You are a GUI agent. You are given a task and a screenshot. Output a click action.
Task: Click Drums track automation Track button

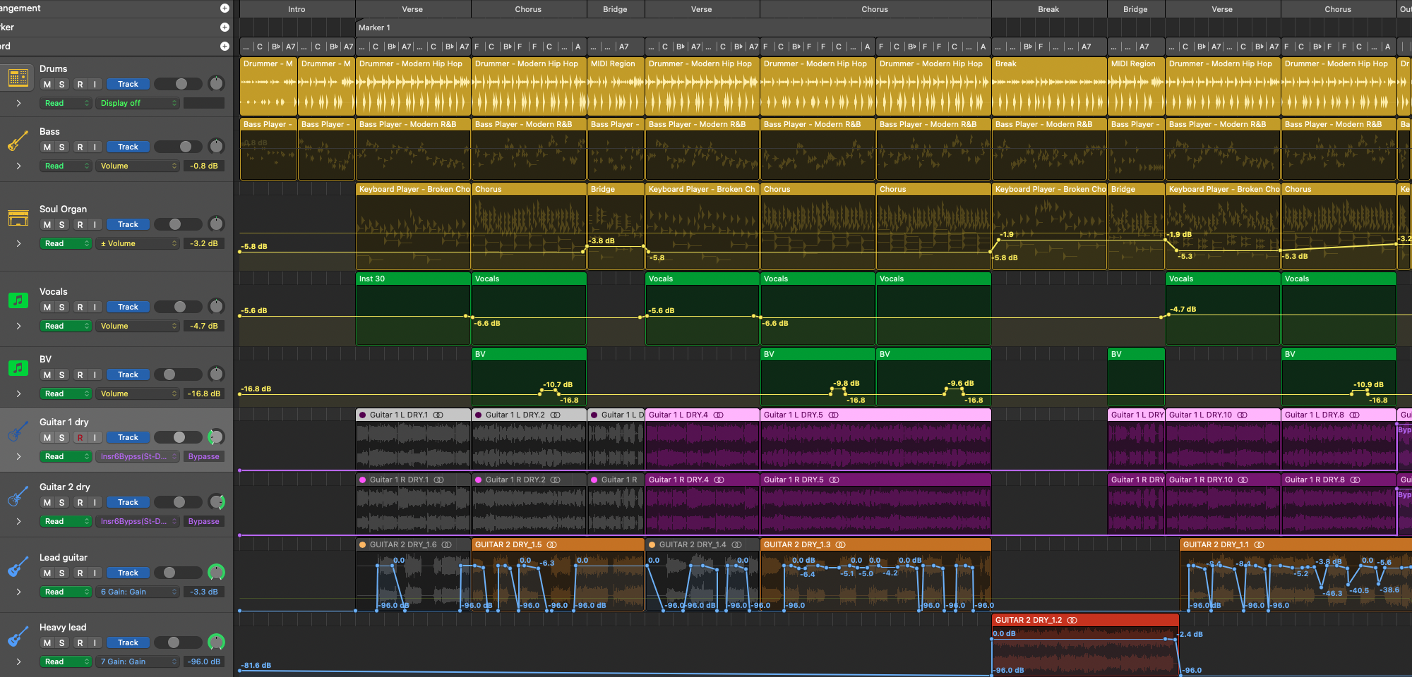pos(128,84)
